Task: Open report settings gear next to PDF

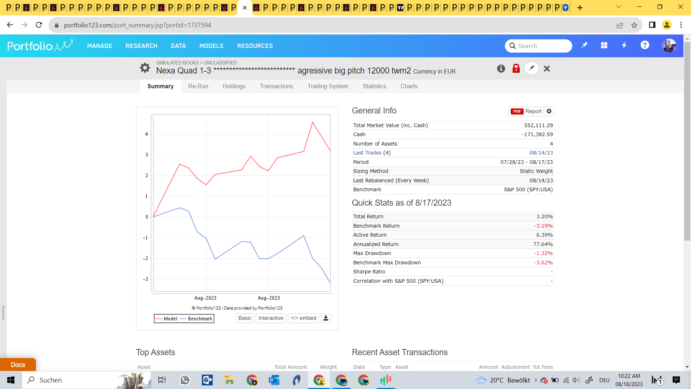Action: click(549, 111)
